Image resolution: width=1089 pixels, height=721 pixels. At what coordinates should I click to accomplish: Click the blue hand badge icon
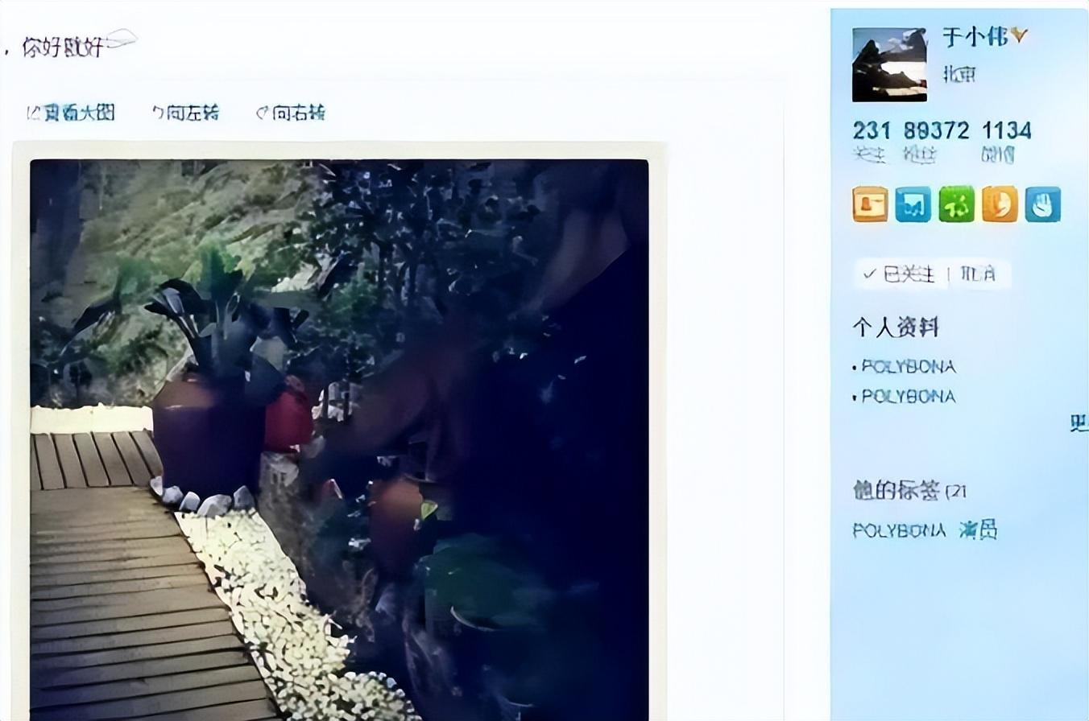1043,204
